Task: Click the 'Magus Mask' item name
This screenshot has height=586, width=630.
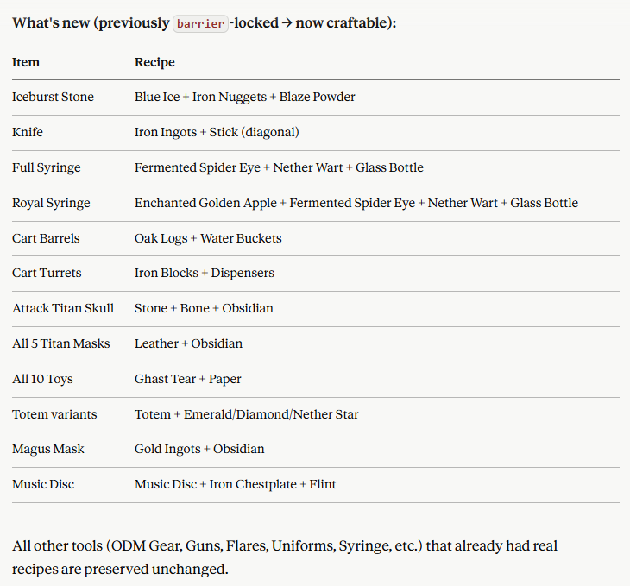Action: (48, 449)
